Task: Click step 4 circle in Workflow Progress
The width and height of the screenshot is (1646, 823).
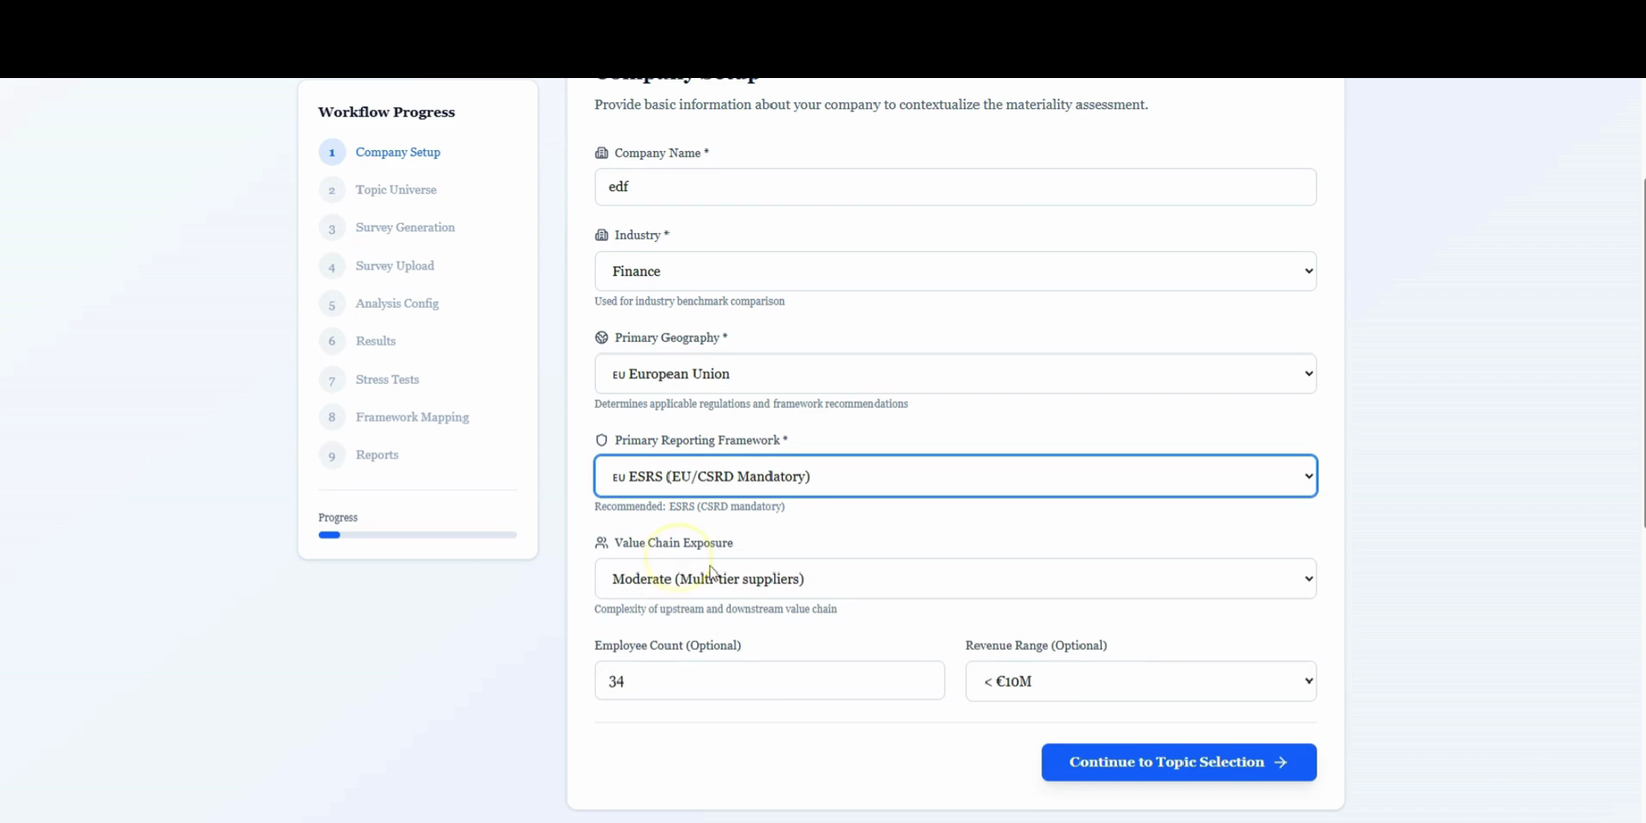Action: (332, 267)
